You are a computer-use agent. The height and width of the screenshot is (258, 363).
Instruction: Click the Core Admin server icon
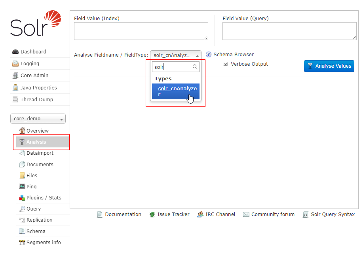coord(15,76)
